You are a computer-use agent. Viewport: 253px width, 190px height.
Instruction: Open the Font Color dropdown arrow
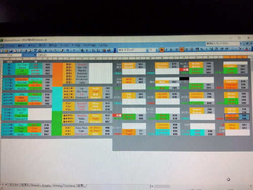pyautogui.click(x=250, y=49)
